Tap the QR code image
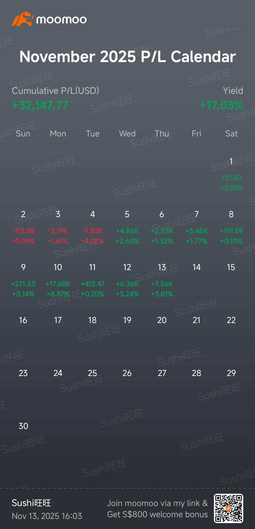The height and width of the screenshot is (529, 255). (228, 509)
